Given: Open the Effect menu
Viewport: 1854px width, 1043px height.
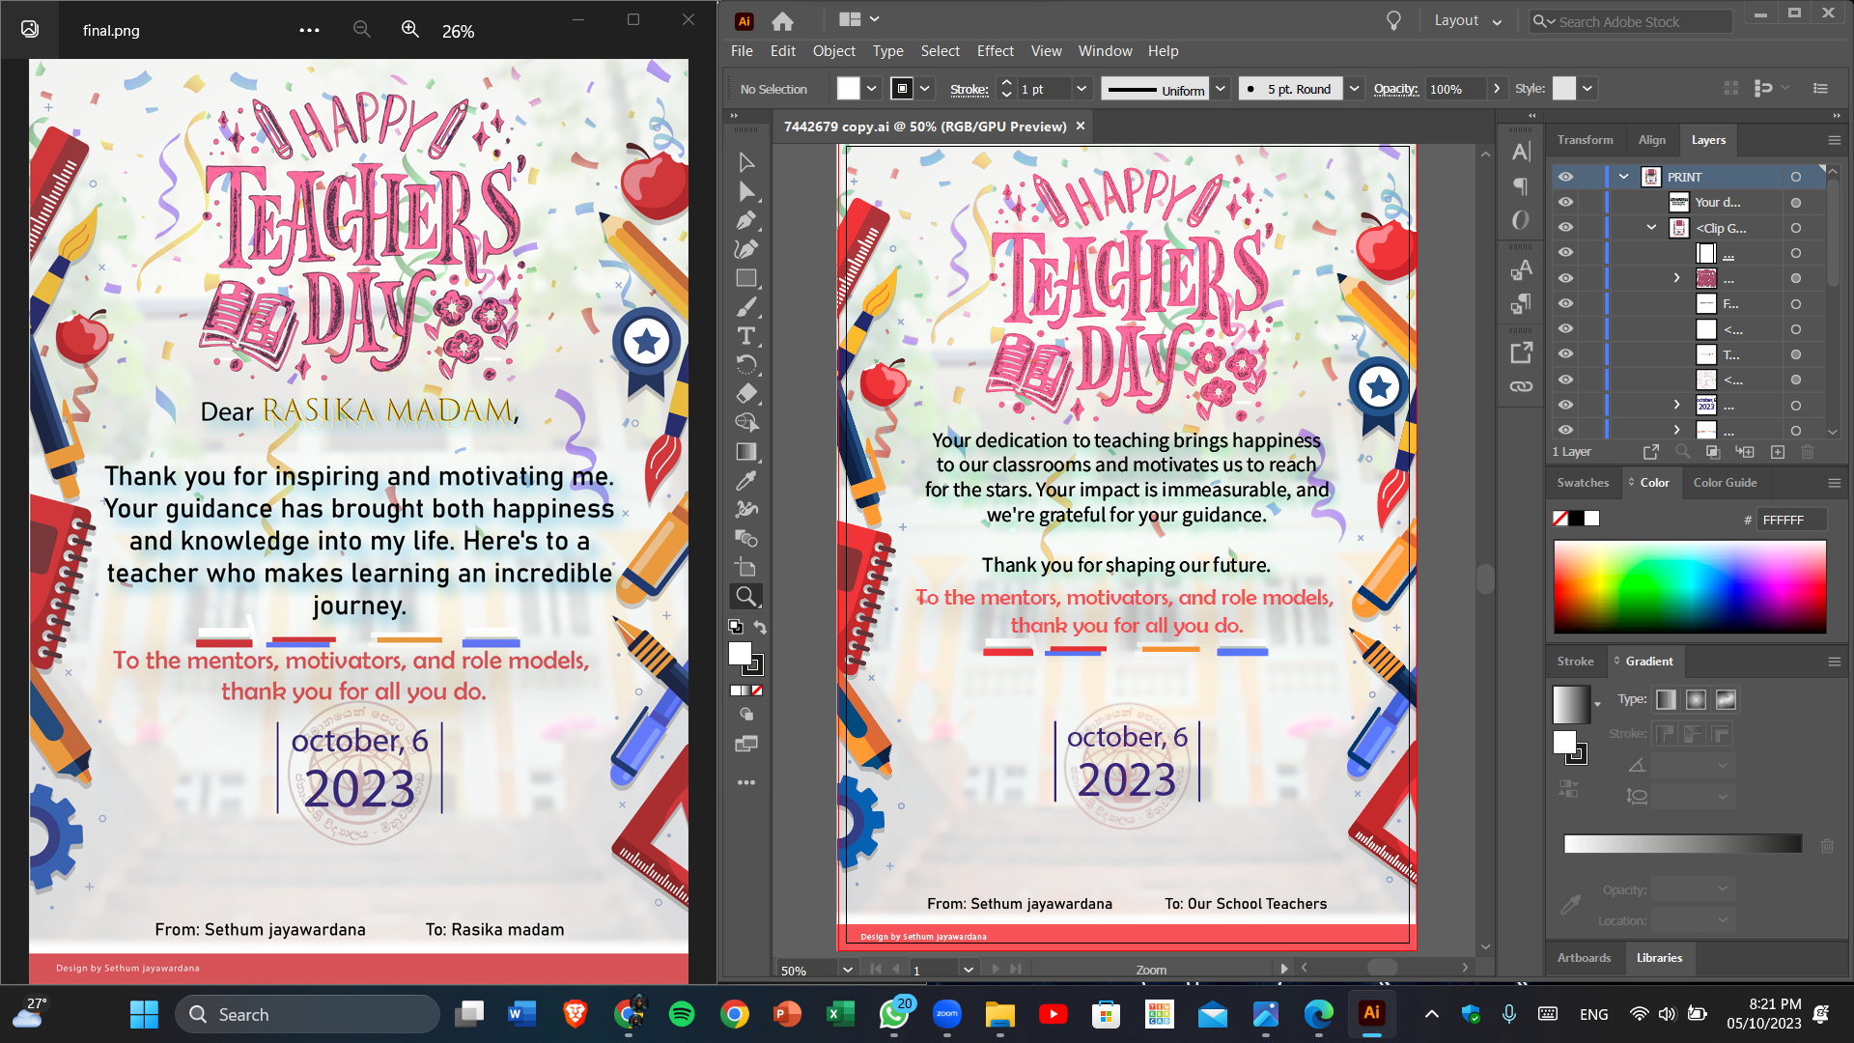Looking at the screenshot, I should pos(995,51).
